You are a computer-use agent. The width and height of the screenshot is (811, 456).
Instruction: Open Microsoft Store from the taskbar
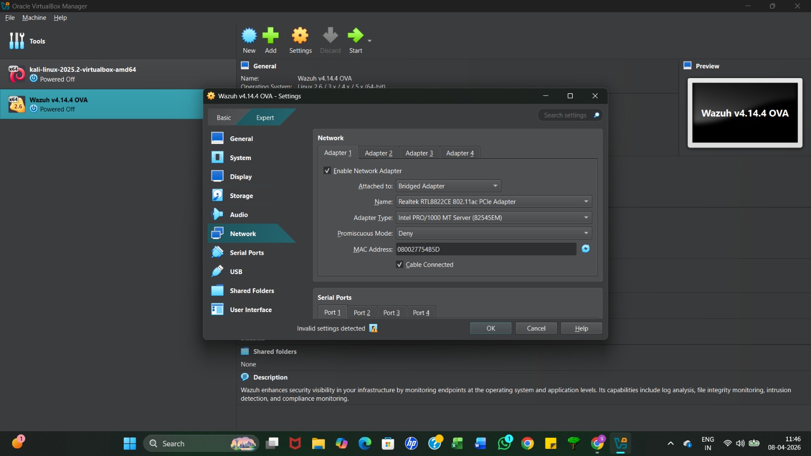[x=388, y=443]
